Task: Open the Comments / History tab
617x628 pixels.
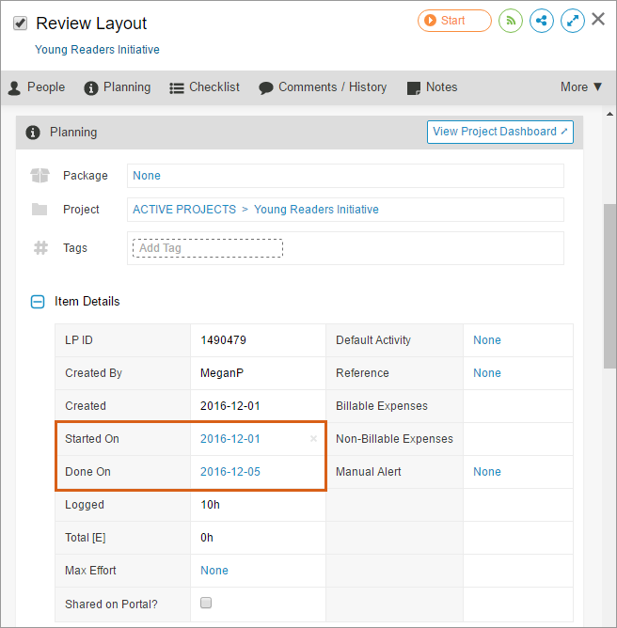Action: click(323, 87)
